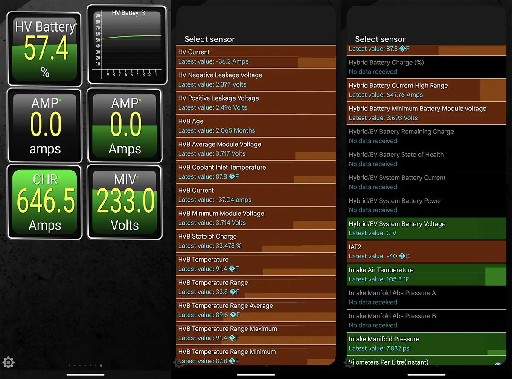
Task: Select Intake Manifold Abs Pressure B
Action: (x=427, y=320)
